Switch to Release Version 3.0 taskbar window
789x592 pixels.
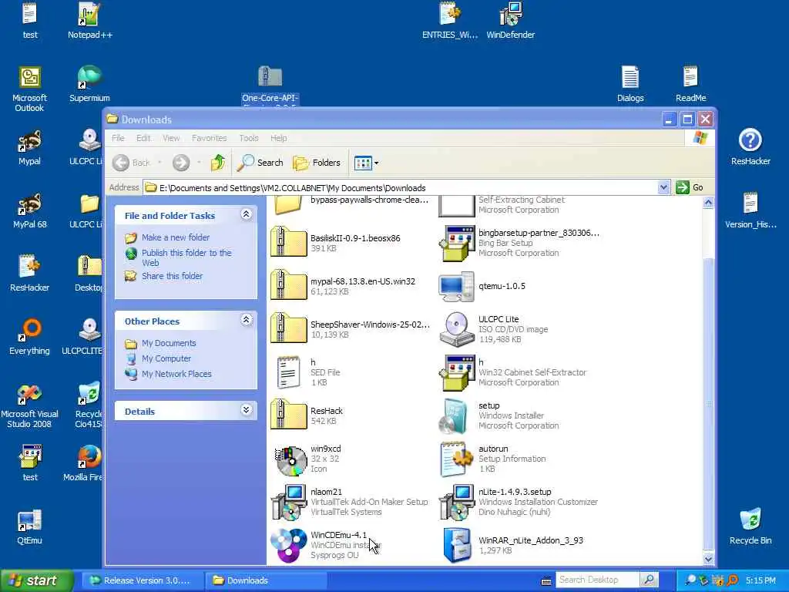tap(142, 580)
